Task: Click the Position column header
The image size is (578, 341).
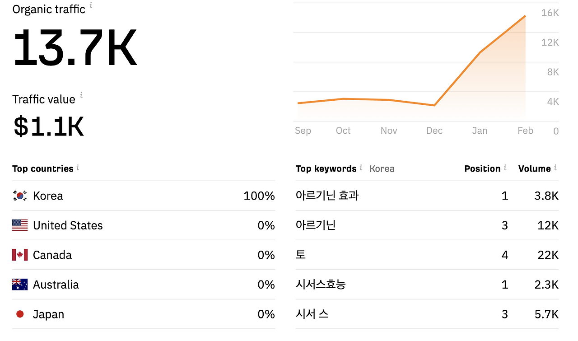Action: pyautogui.click(x=482, y=168)
